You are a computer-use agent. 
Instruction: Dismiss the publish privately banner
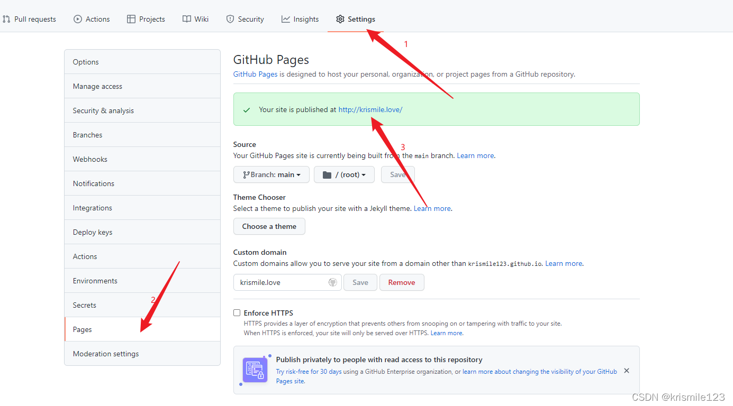(x=627, y=371)
